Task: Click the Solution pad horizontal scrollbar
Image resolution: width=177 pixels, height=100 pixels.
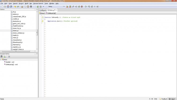Action: point(16,51)
